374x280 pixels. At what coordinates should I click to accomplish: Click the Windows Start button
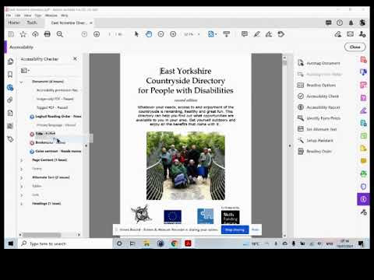pos(11,243)
